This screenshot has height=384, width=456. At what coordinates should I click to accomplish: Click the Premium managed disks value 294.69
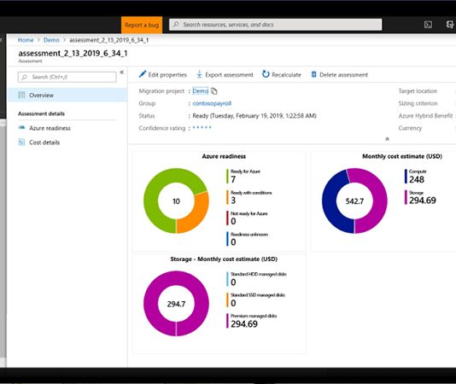pos(244,324)
